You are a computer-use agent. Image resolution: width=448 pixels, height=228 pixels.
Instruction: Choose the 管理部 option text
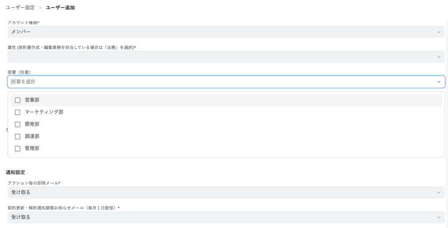point(32,149)
